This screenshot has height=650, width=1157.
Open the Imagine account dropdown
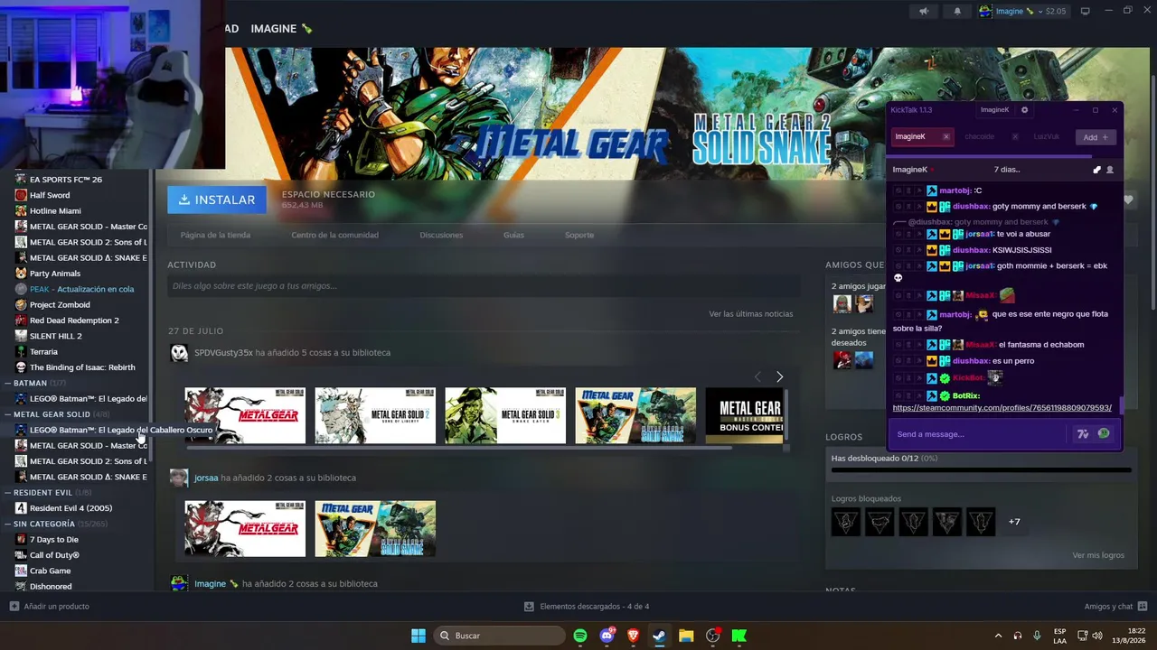(x=1022, y=11)
